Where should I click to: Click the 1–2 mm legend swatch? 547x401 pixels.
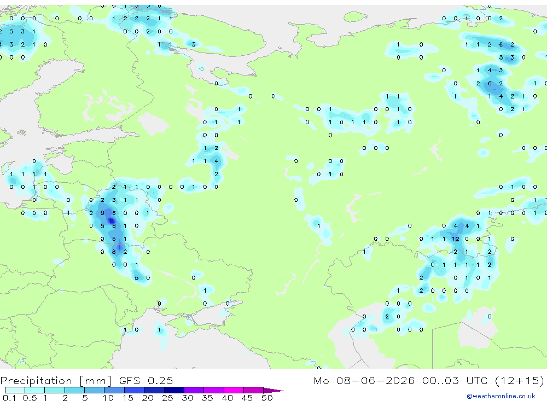[x=54, y=390]
